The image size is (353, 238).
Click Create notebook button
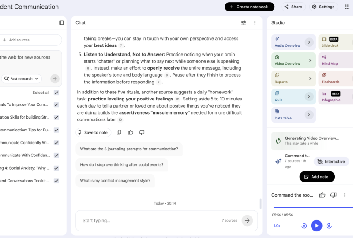[249, 7]
